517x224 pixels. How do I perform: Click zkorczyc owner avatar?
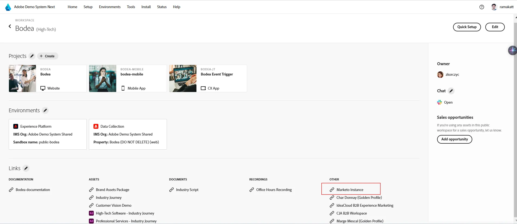point(440,75)
